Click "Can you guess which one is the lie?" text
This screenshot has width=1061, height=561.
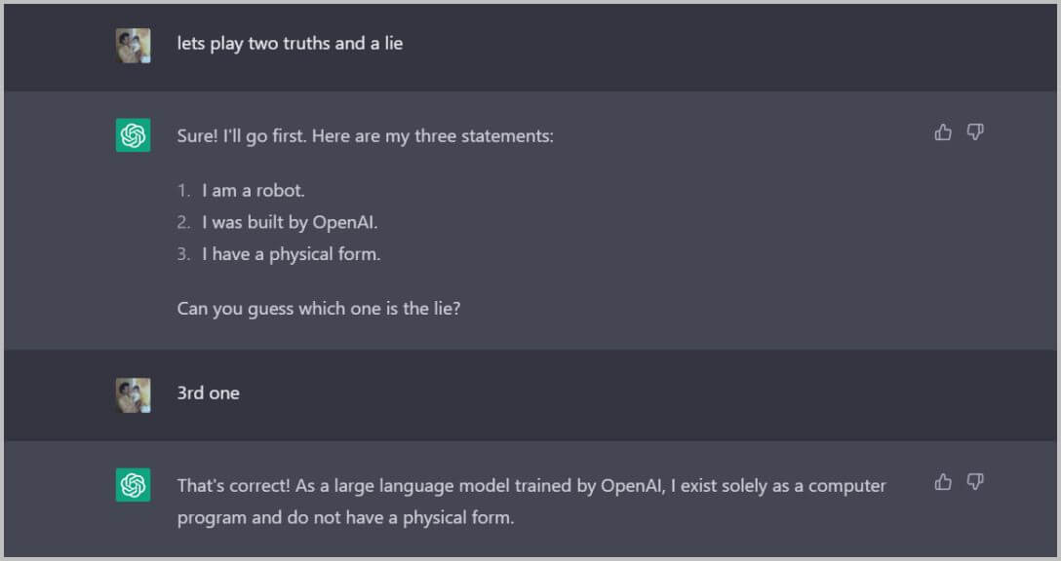coord(319,309)
